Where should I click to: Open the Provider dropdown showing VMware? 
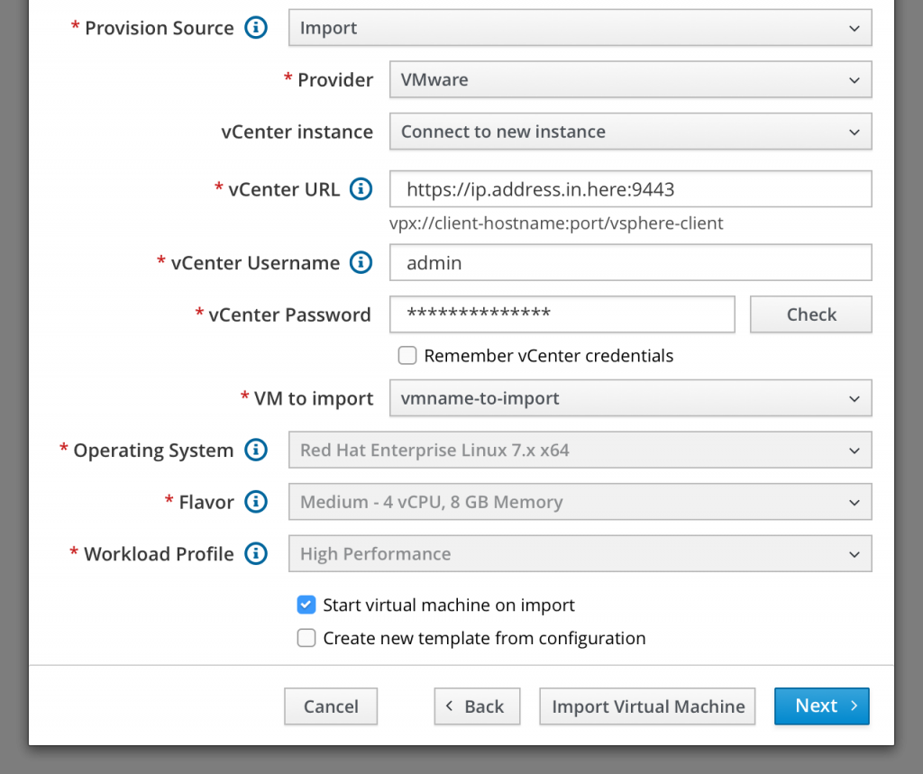(630, 79)
